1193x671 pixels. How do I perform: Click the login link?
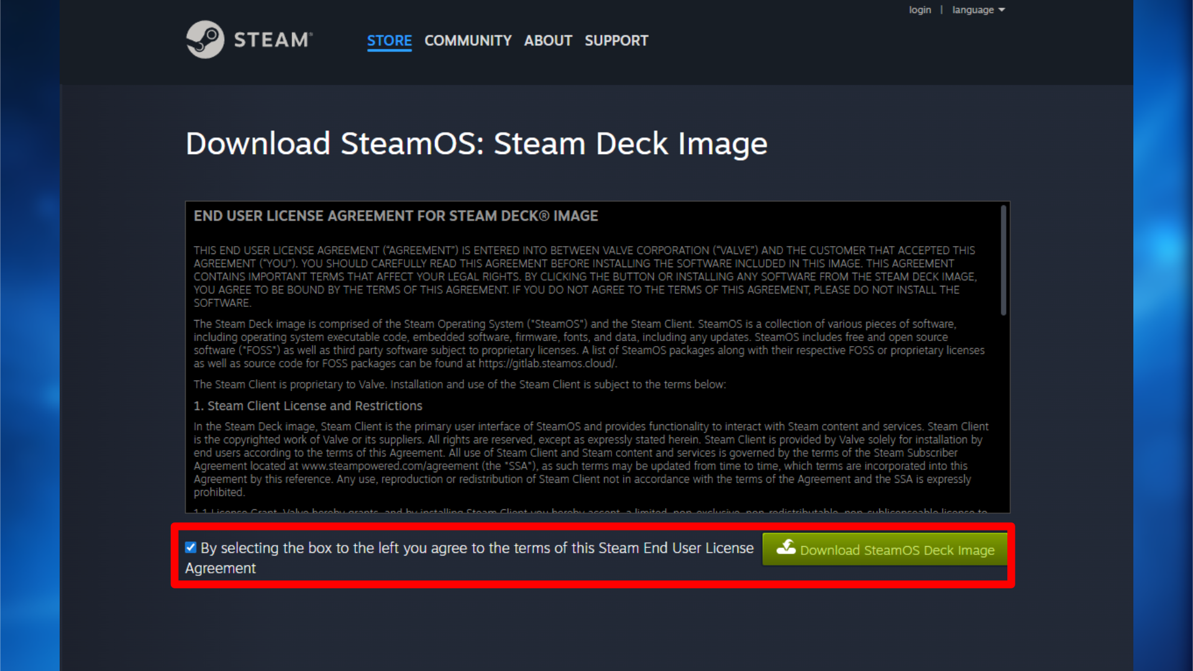(x=920, y=10)
